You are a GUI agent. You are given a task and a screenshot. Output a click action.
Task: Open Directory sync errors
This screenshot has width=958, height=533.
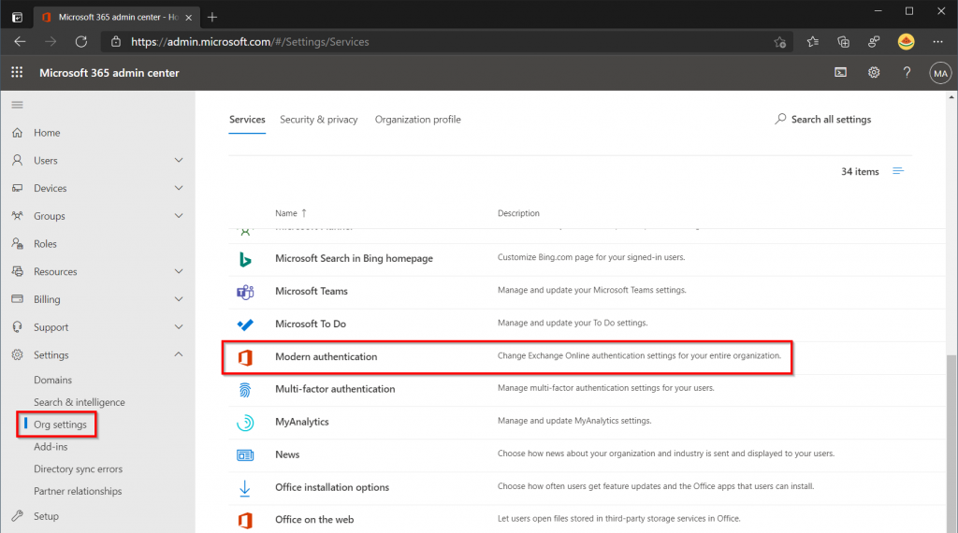pos(79,468)
